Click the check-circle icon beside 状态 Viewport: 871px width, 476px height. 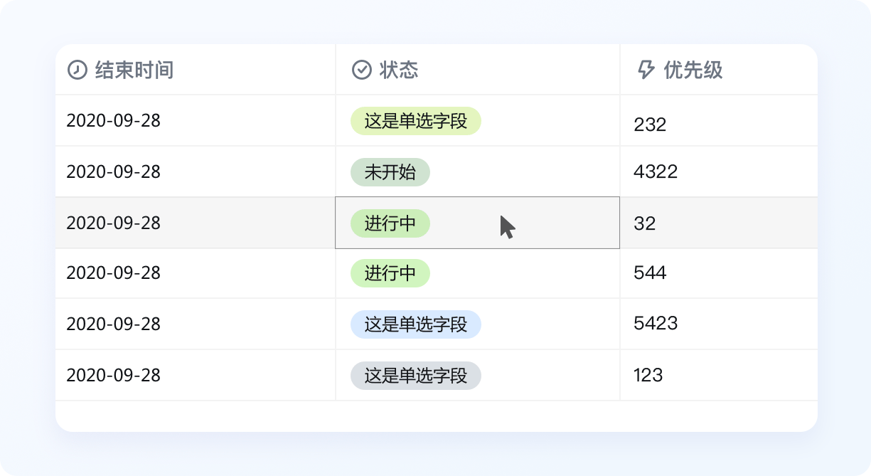point(362,70)
